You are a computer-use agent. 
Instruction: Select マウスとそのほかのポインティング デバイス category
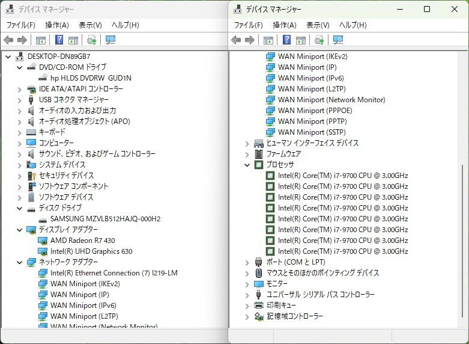(322, 272)
